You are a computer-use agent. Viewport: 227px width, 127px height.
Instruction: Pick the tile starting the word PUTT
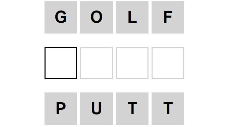(x=61, y=109)
